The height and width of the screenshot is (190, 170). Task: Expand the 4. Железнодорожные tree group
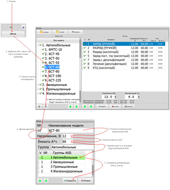(37, 94)
